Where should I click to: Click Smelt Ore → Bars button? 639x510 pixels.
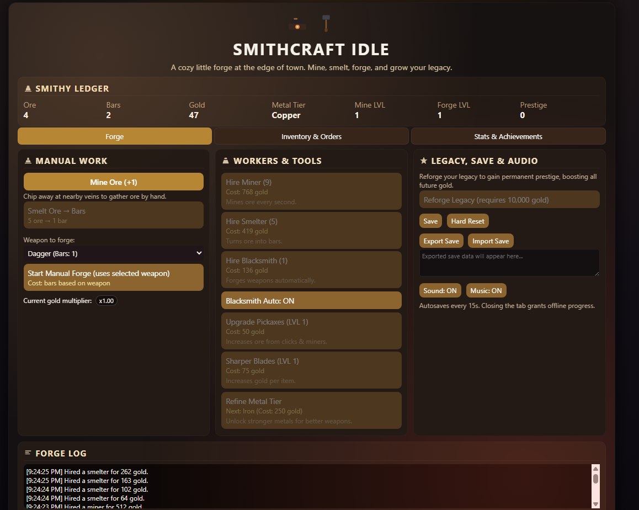click(114, 215)
